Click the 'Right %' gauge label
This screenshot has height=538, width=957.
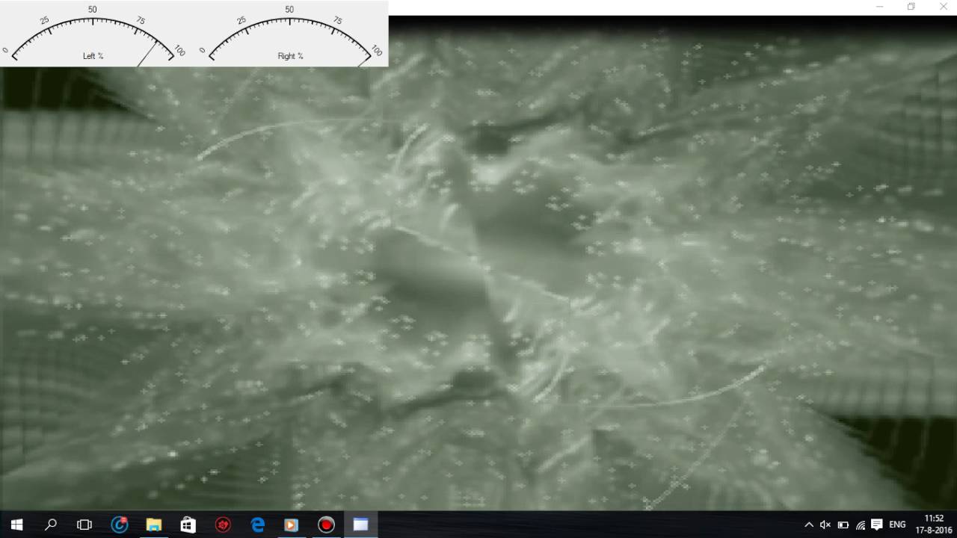(291, 56)
